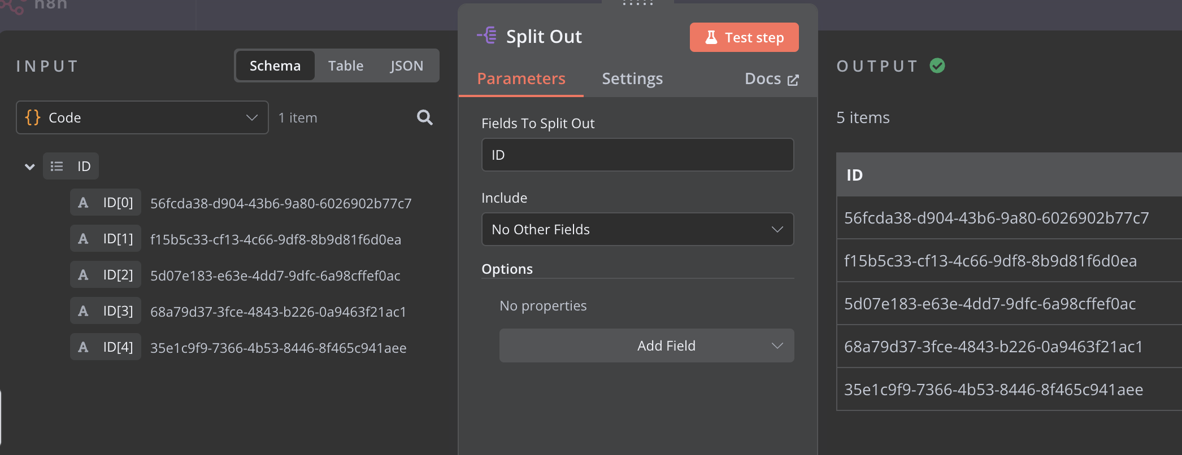Click the drag handle dots above Split Out
The height and width of the screenshot is (455, 1182).
point(638,3)
